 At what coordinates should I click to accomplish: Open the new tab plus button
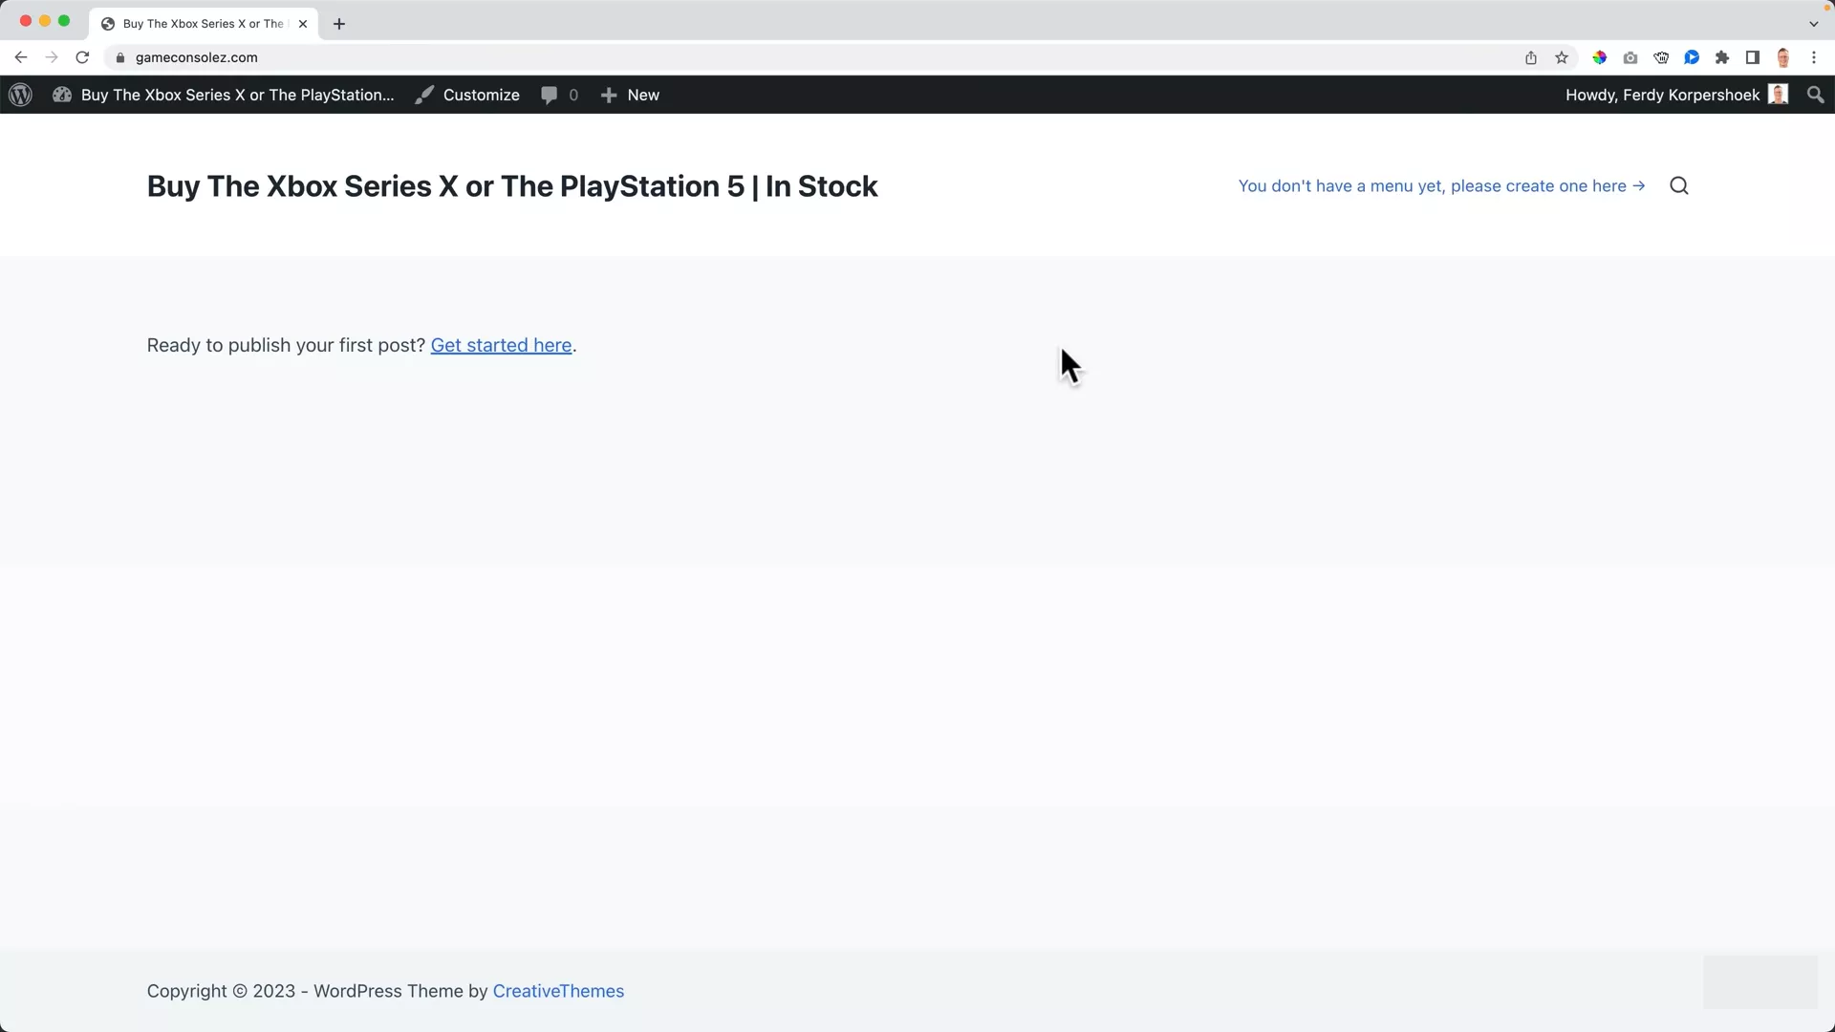point(339,24)
